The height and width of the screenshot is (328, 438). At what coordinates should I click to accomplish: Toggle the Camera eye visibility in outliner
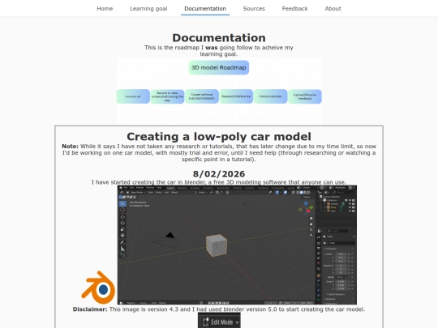pos(350,203)
